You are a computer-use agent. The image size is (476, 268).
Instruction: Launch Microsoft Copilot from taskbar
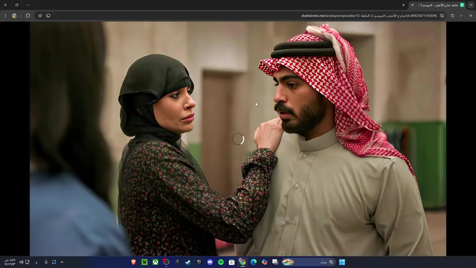coord(264,262)
